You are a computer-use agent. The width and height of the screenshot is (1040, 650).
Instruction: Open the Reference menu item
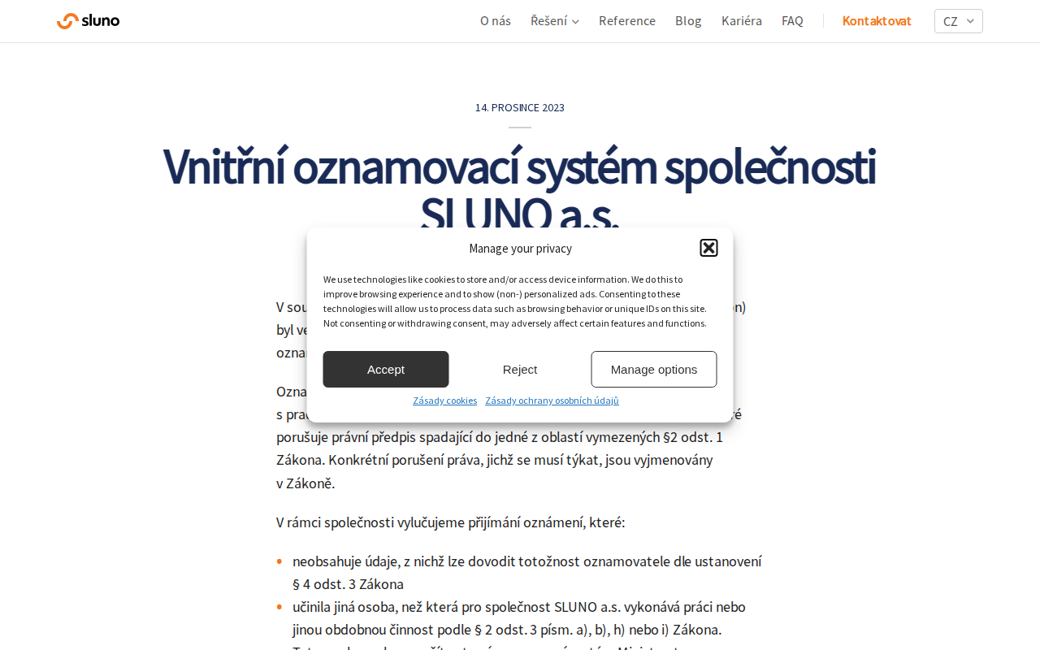point(627,21)
